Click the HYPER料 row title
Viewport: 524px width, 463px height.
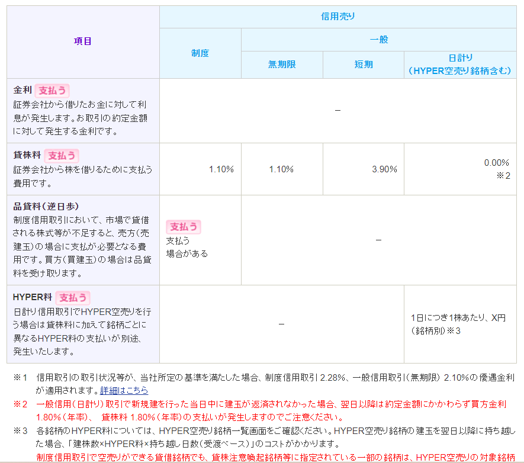click(x=33, y=297)
